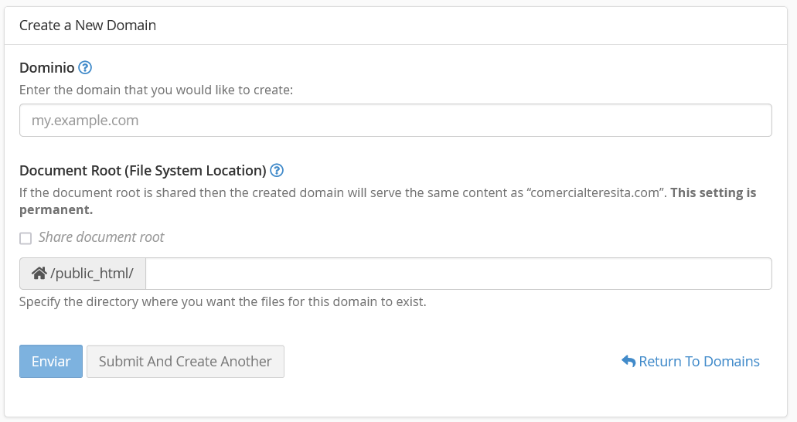Click the return arrow icon beside Return To Domains

coord(628,362)
